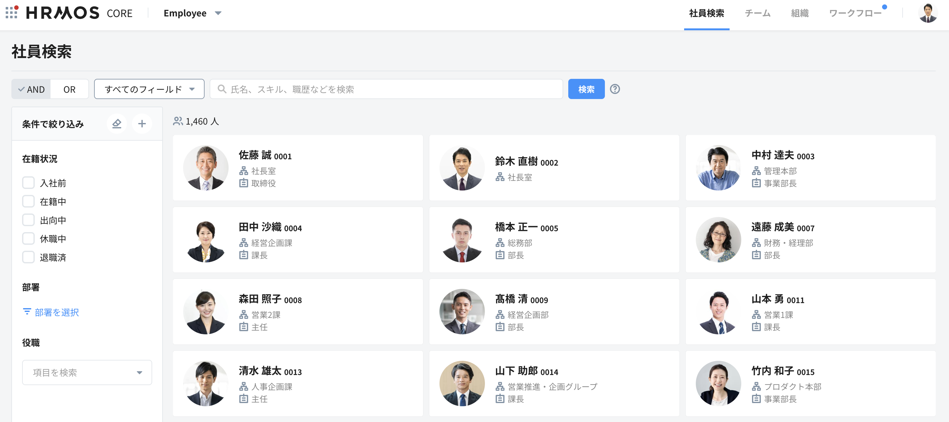Click department icon next to 人事企画課

click(243, 387)
